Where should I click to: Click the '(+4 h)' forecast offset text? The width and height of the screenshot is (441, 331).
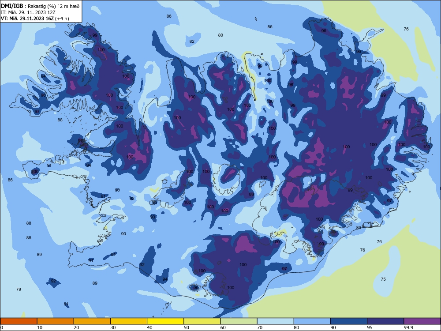pyautogui.click(x=62, y=19)
